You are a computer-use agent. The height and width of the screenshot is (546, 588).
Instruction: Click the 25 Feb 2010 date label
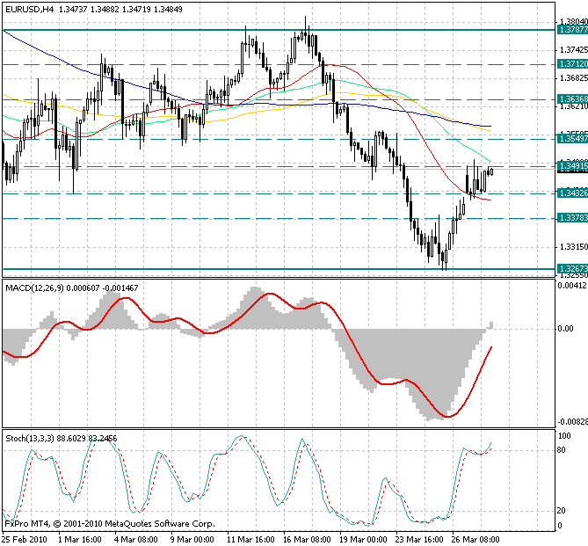[x=25, y=540]
